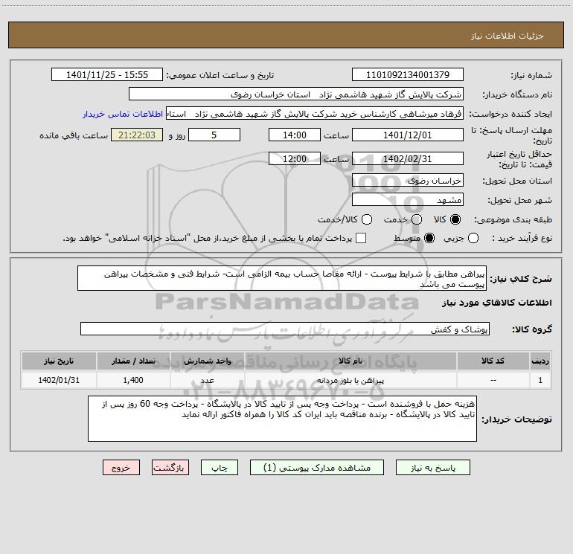Click the goods group field پوشاک و کفش

pos(285,329)
